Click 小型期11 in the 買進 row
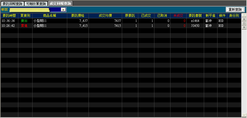 (x=40, y=26)
